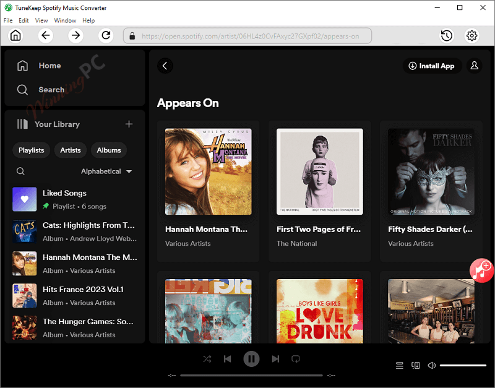Image resolution: width=495 pixels, height=388 pixels.
Task: Click the padlock icon in address bar
Action: tap(132, 36)
